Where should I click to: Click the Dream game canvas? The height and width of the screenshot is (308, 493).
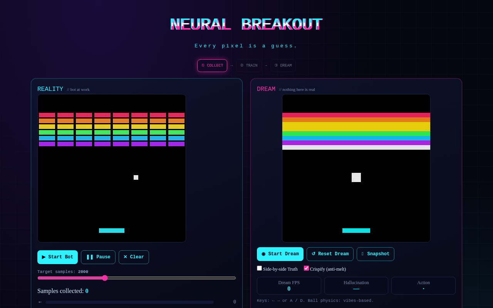point(356,168)
